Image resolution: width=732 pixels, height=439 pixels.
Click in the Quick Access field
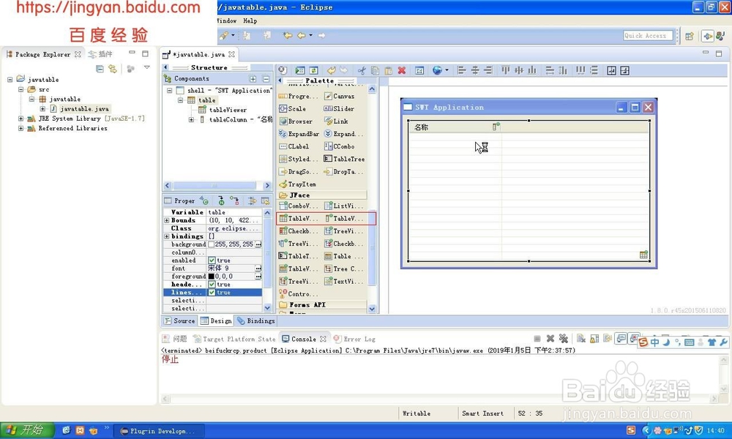click(x=648, y=36)
